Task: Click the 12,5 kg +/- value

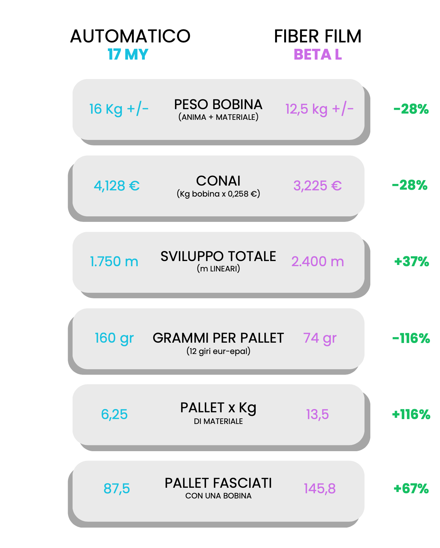Action: [x=319, y=109]
